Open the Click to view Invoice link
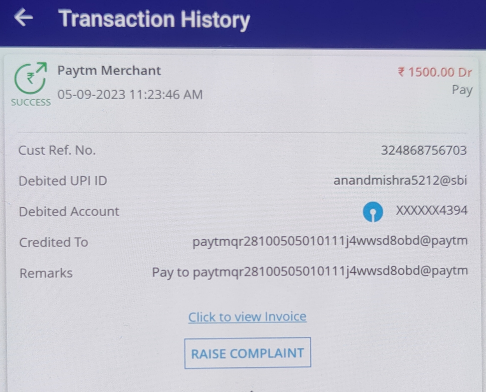Viewport: 486px width, 392px height. click(247, 317)
